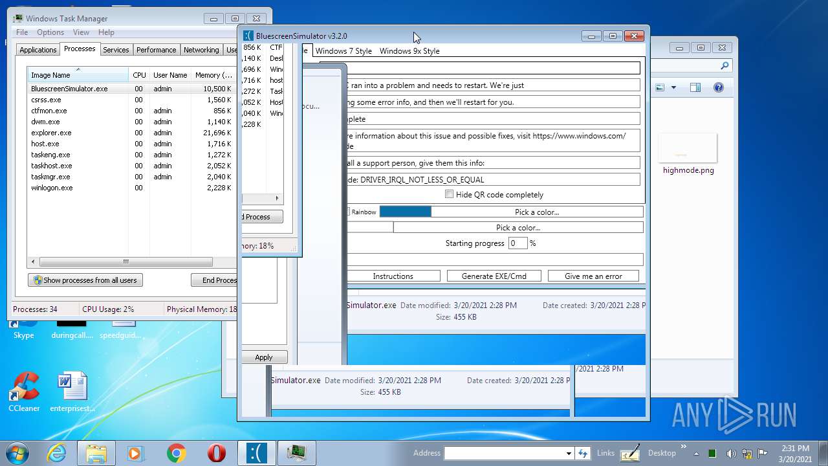Open the View menu in Task Manager
This screenshot has height=466, width=828.
click(x=81, y=32)
